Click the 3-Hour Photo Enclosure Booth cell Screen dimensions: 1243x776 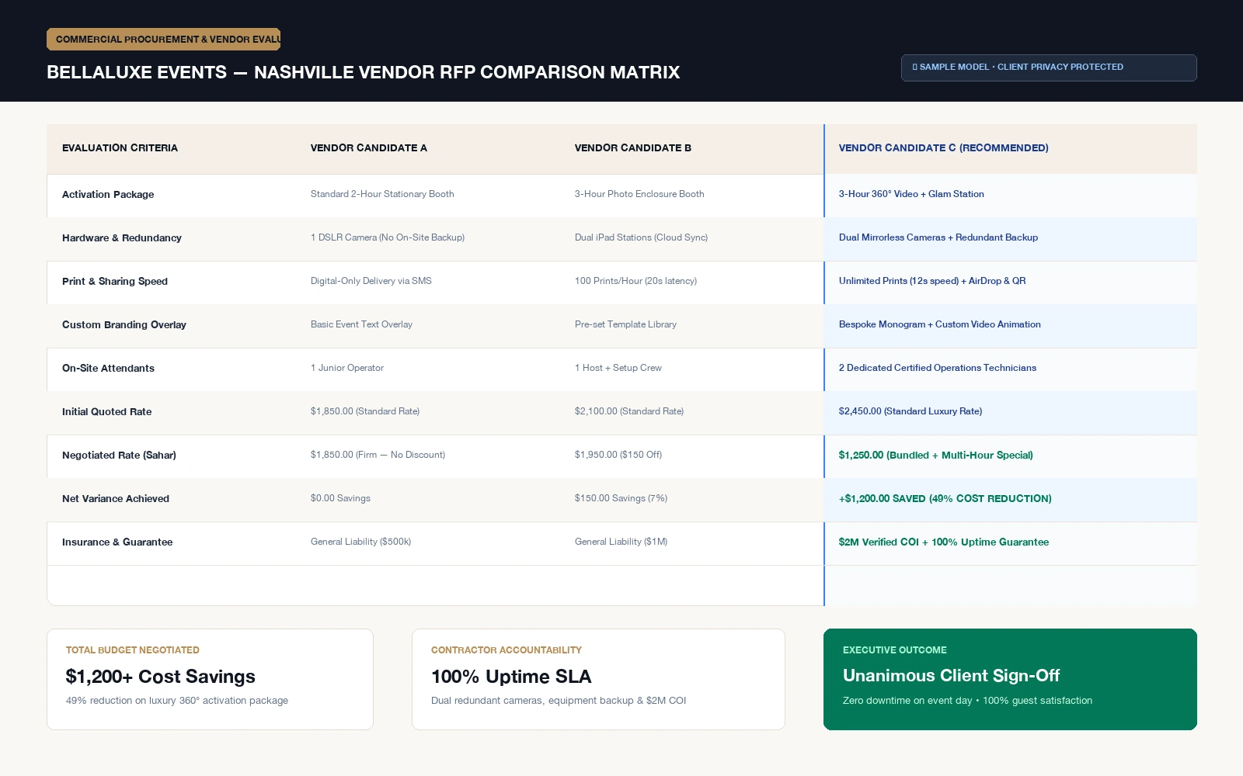639,194
